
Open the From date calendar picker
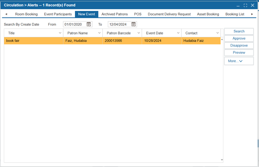pyautogui.click(x=89, y=24)
